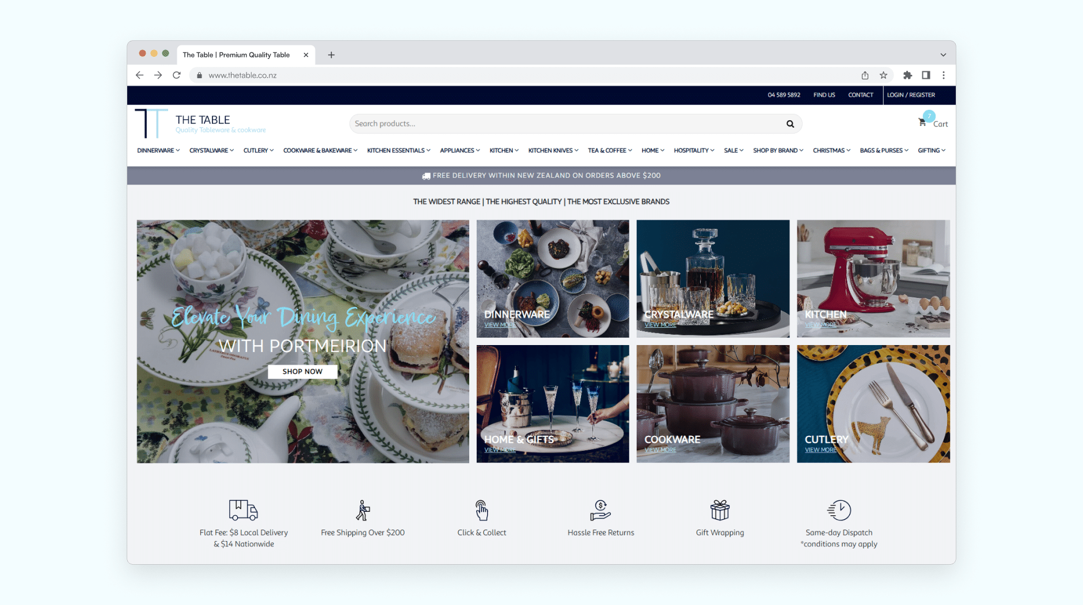This screenshot has width=1083, height=605.
Task: Open the browser three-dot menu
Action: 943,75
